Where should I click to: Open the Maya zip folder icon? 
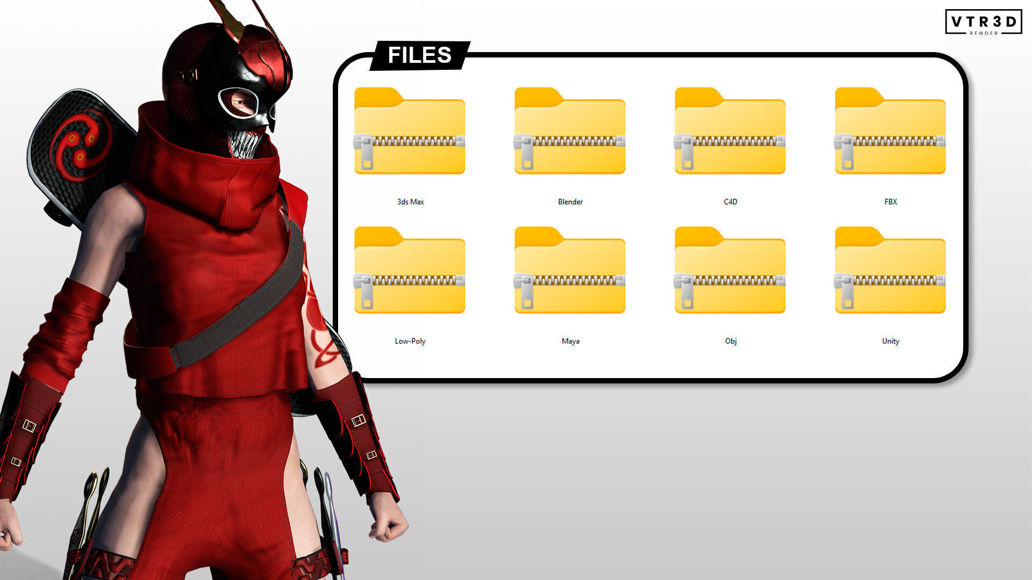(570, 270)
